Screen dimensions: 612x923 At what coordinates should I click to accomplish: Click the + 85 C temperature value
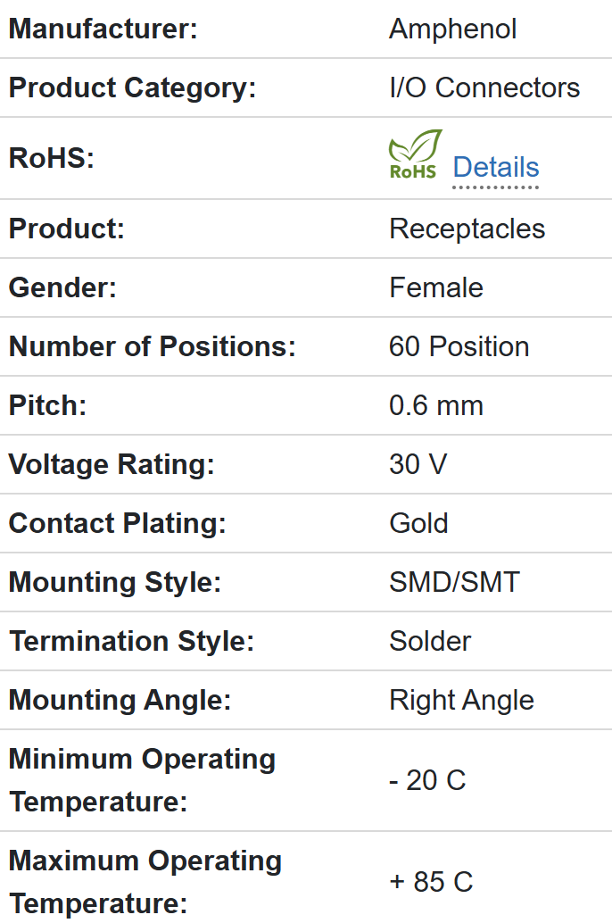click(431, 883)
